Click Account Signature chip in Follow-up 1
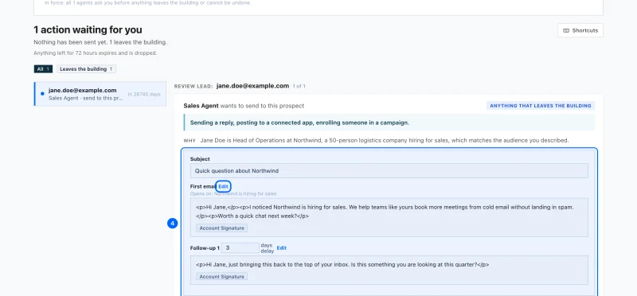The width and height of the screenshot is (637, 296). coord(221,277)
